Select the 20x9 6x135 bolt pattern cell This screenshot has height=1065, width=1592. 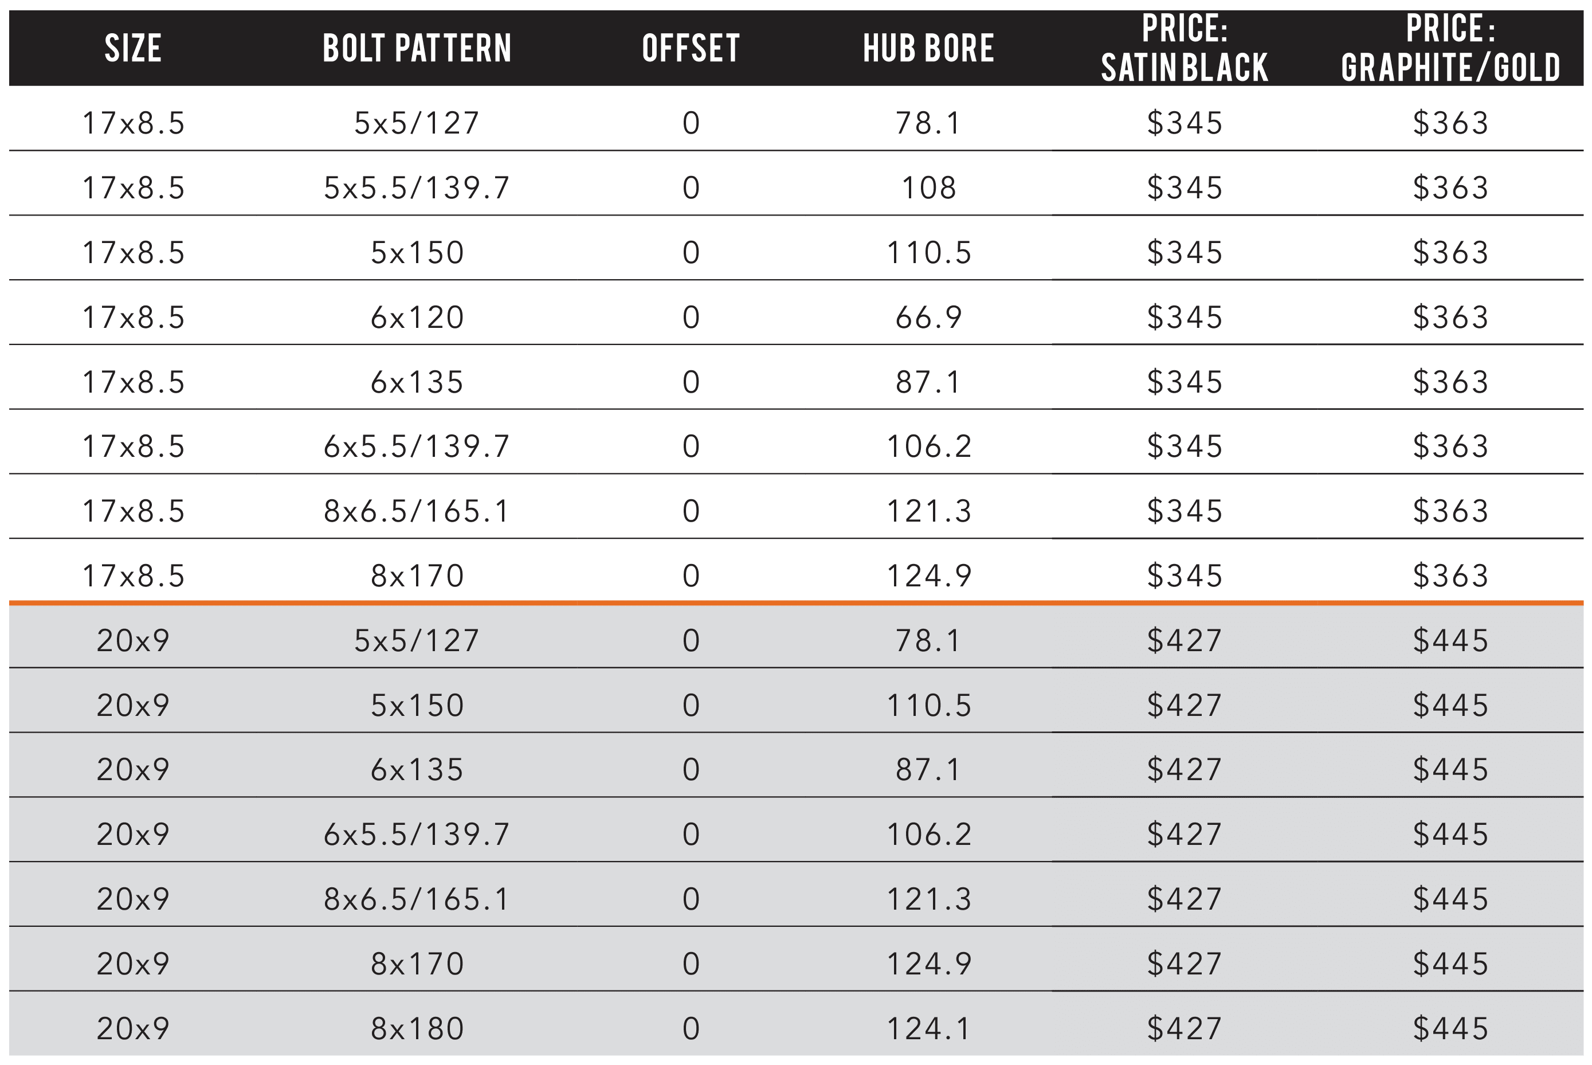(417, 770)
